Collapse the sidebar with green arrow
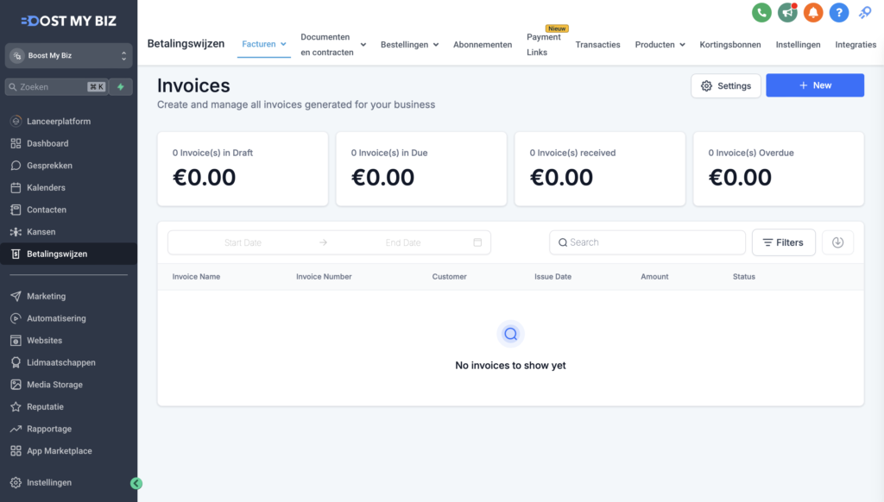 [136, 484]
